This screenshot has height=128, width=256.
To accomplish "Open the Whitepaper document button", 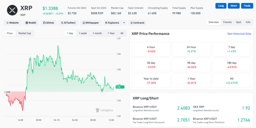I will pyautogui.click(x=91, y=23).
